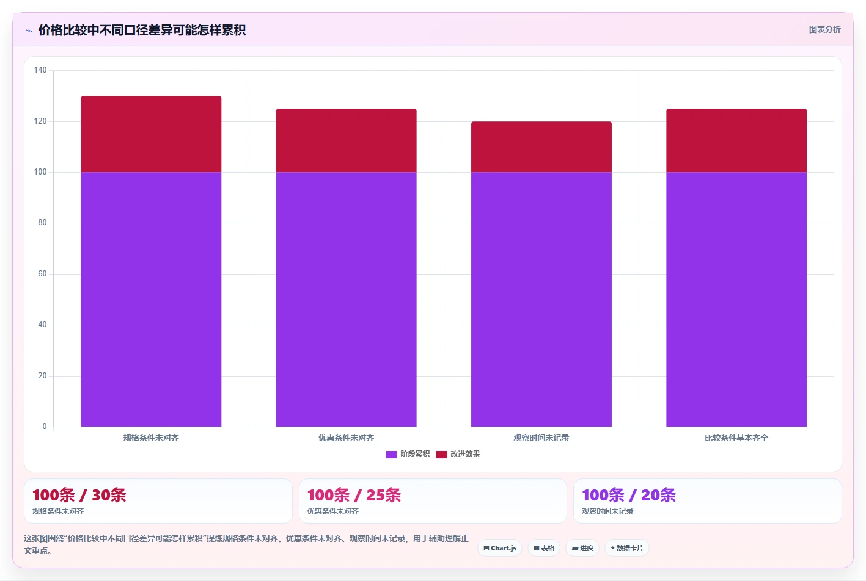This screenshot has width=866, height=581.
Task: Select the 100条 / 30条 data card
Action: [158, 501]
